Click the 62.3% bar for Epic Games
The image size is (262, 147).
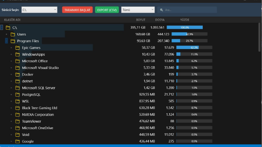pos(194,47)
